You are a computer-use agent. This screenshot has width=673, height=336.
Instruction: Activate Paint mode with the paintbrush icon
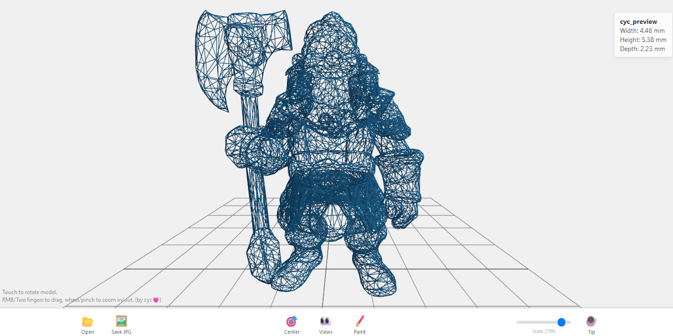[360, 321]
